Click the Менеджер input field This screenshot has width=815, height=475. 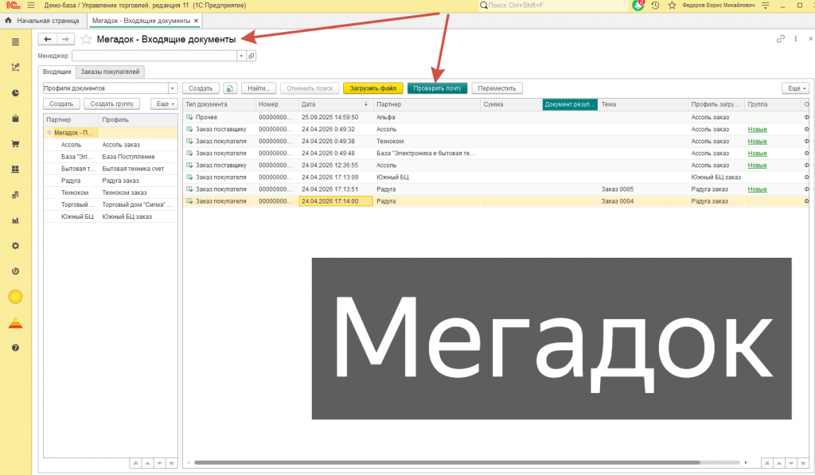154,56
